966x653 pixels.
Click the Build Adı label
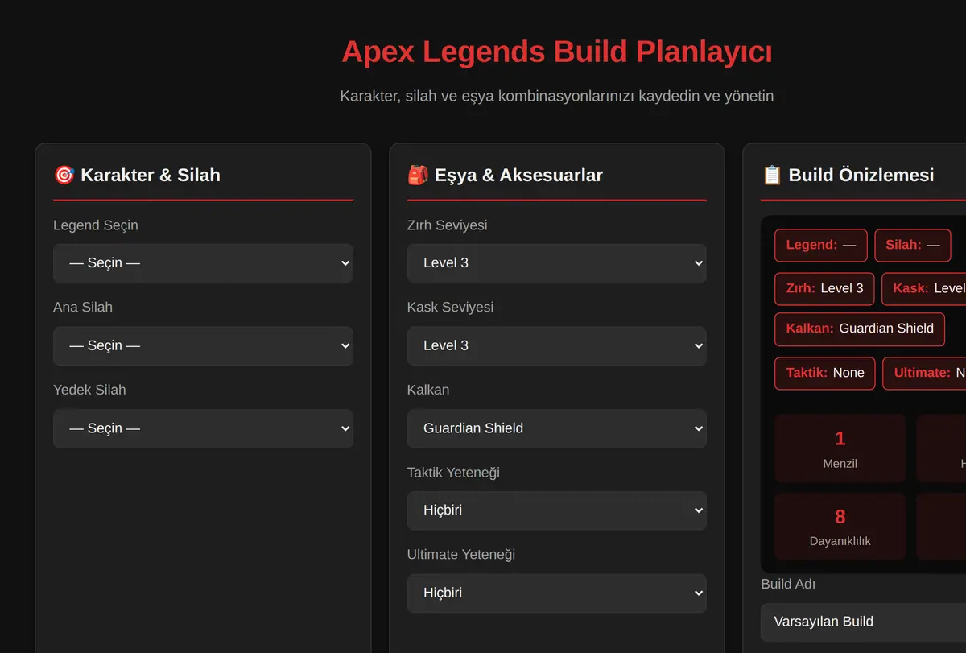pos(788,584)
